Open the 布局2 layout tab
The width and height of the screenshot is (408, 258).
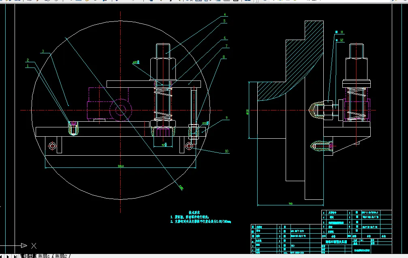(x=61, y=256)
